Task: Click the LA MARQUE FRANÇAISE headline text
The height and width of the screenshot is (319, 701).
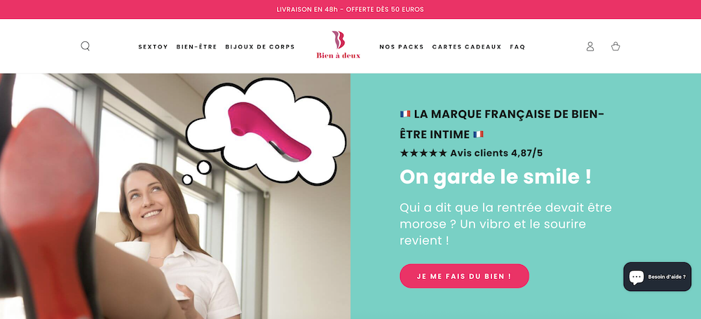Action: coord(502,124)
